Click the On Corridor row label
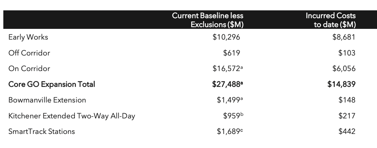 29,68
